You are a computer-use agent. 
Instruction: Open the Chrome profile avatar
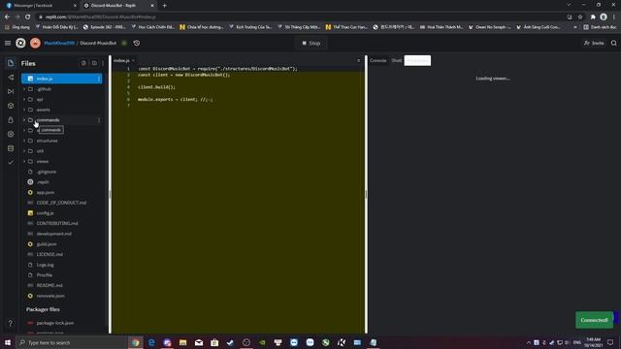(x=604, y=17)
